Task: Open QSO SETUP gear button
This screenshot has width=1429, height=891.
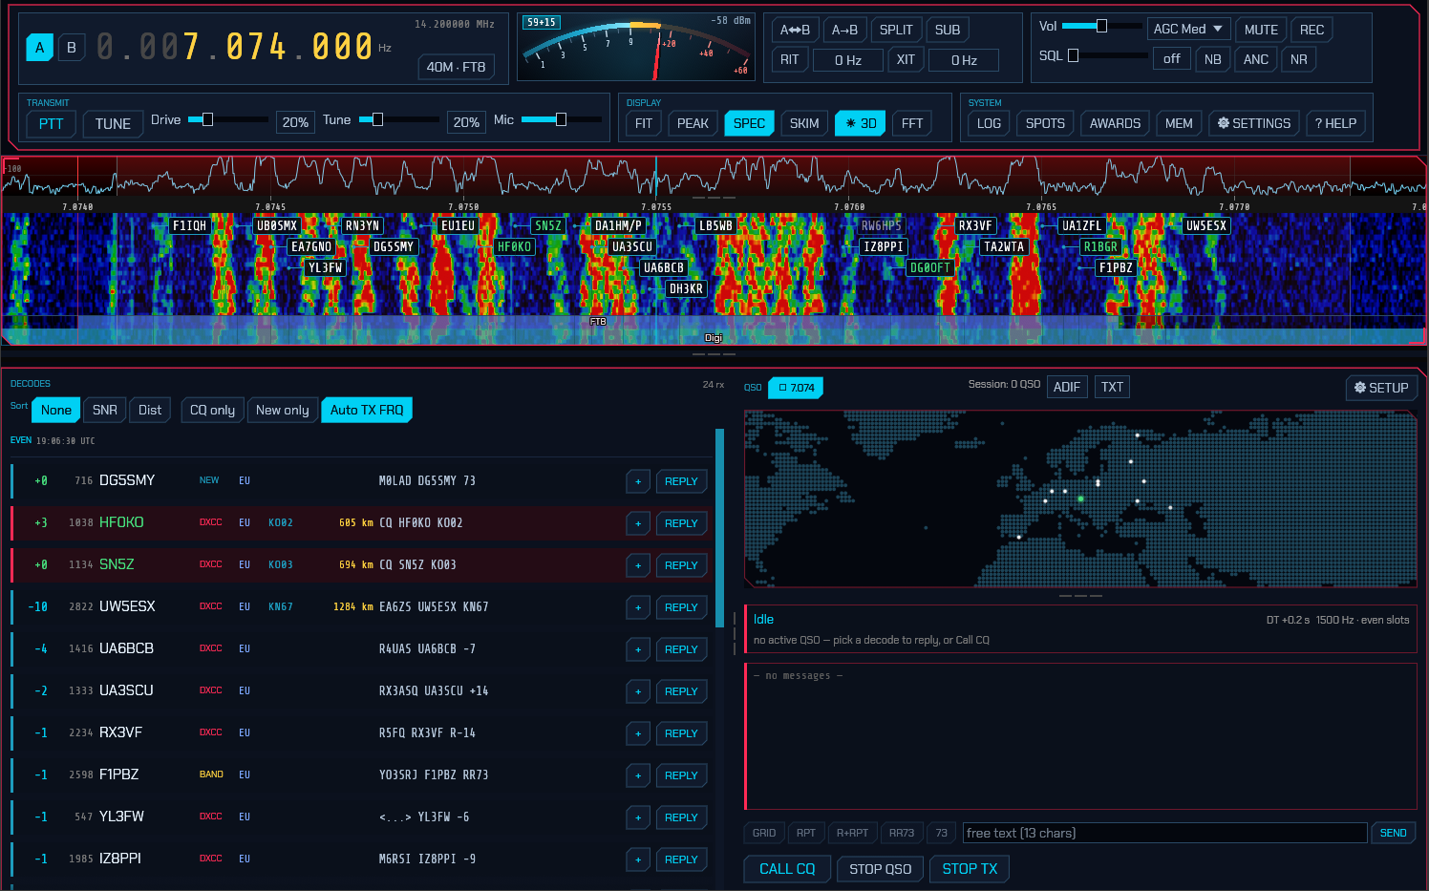Action: click(x=1380, y=388)
